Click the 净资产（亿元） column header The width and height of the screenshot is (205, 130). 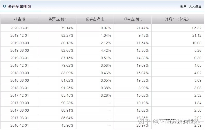pos(177,19)
